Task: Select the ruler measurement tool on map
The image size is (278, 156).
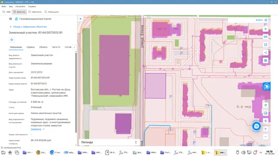Action: [x=265, y=37]
